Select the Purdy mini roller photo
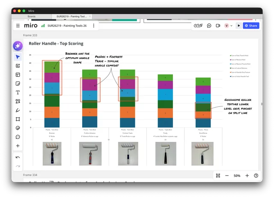This screenshot has height=197, width=274. pyautogui.click(x=166, y=153)
